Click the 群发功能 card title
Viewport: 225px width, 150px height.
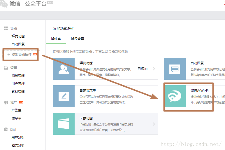point(86,63)
